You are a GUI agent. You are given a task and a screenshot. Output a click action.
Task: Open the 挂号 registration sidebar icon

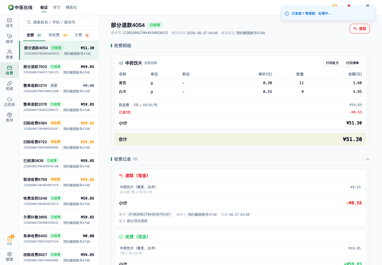9,23
